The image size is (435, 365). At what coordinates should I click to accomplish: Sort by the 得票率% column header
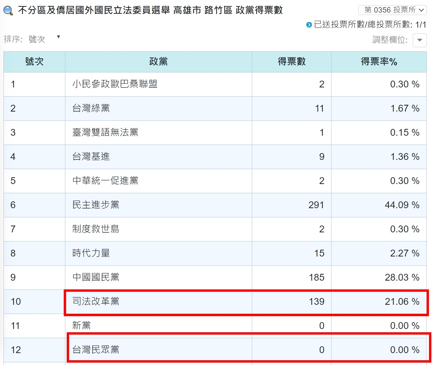click(379, 62)
